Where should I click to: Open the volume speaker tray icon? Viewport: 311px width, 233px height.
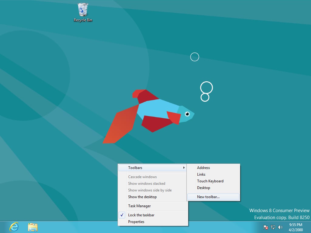[280, 227]
